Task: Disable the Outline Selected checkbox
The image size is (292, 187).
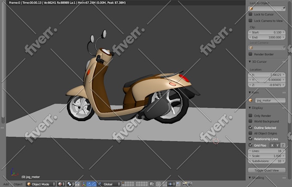Action: [x=250, y=128]
